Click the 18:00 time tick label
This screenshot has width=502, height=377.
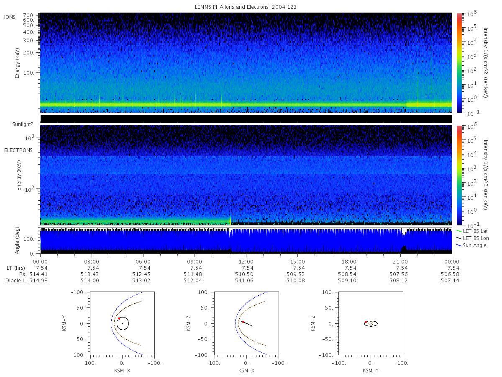pyautogui.click(x=349, y=261)
